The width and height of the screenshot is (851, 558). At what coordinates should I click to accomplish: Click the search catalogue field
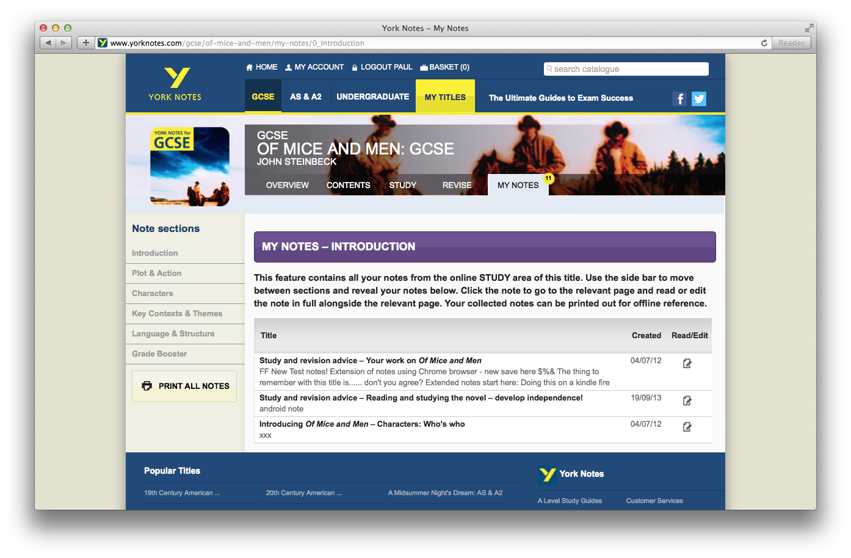click(x=626, y=69)
